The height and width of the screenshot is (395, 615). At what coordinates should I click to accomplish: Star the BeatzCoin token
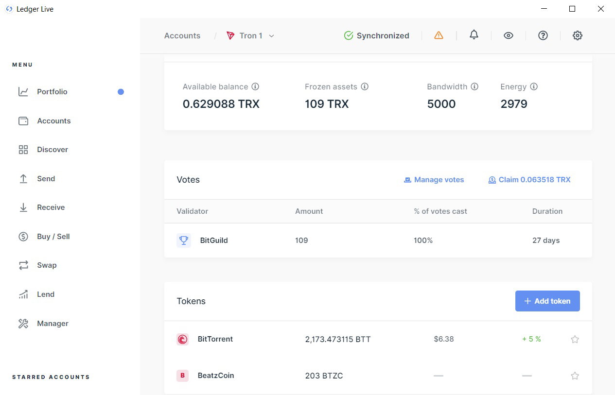(x=575, y=376)
